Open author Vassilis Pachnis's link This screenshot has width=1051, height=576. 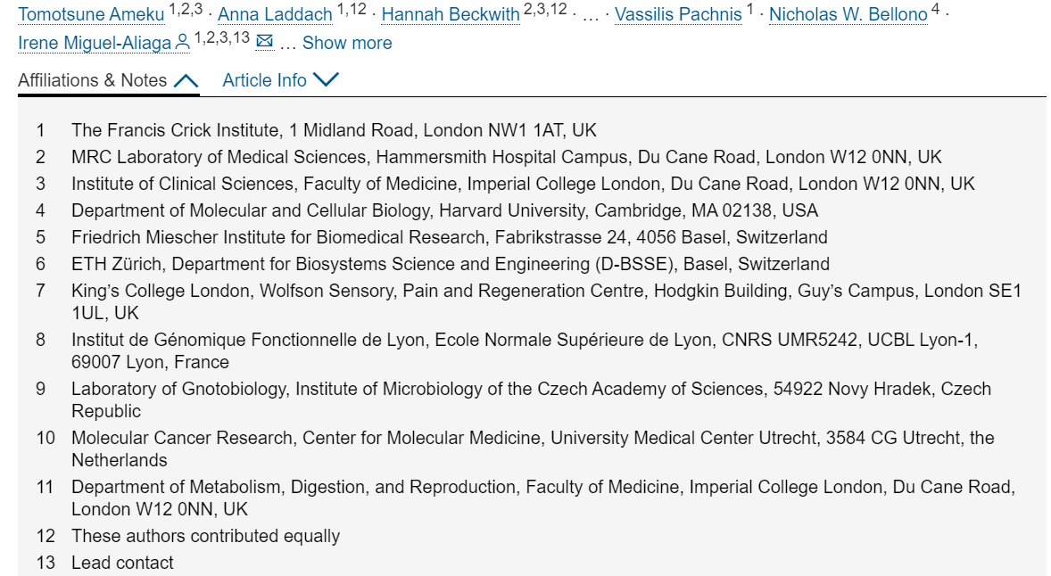[x=678, y=14]
